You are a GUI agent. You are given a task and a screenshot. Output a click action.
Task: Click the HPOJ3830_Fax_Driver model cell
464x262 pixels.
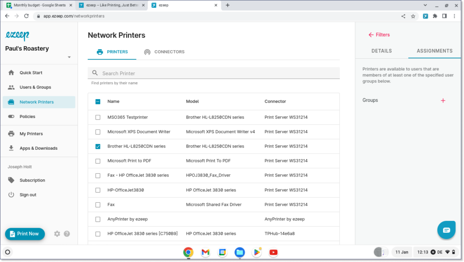(208, 175)
